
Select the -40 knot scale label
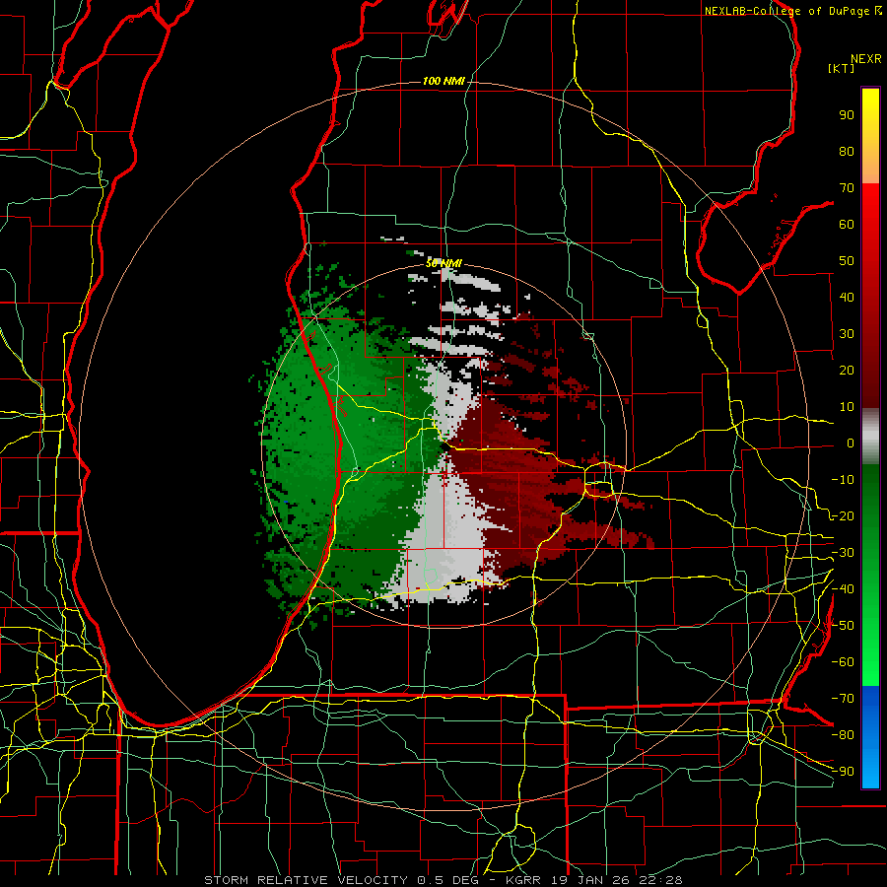click(x=843, y=589)
